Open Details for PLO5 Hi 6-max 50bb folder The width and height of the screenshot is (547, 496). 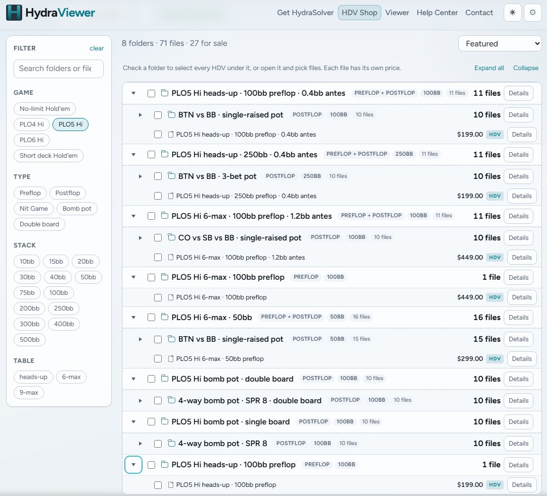click(518, 317)
